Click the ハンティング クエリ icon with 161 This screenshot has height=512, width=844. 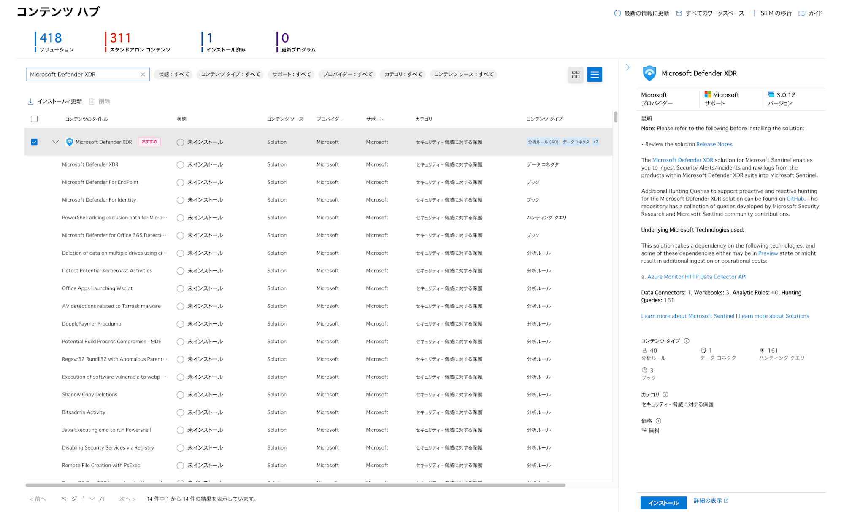click(762, 350)
